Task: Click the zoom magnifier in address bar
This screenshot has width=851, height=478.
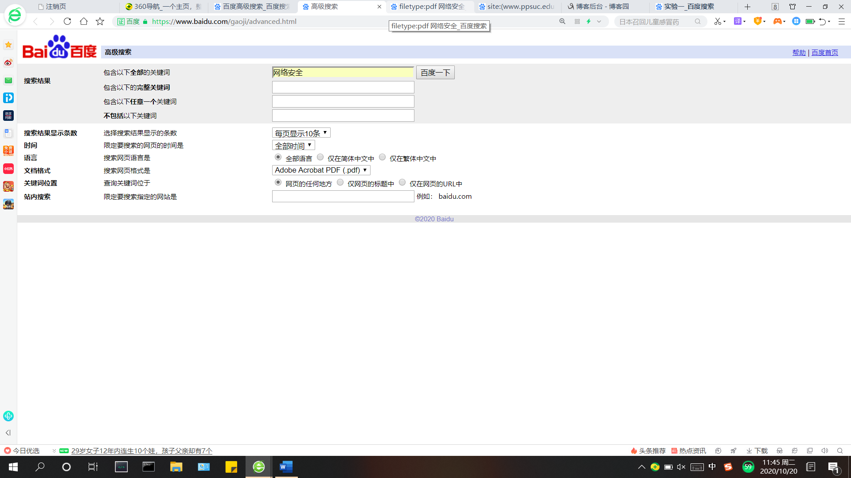Action: (x=562, y=21)
